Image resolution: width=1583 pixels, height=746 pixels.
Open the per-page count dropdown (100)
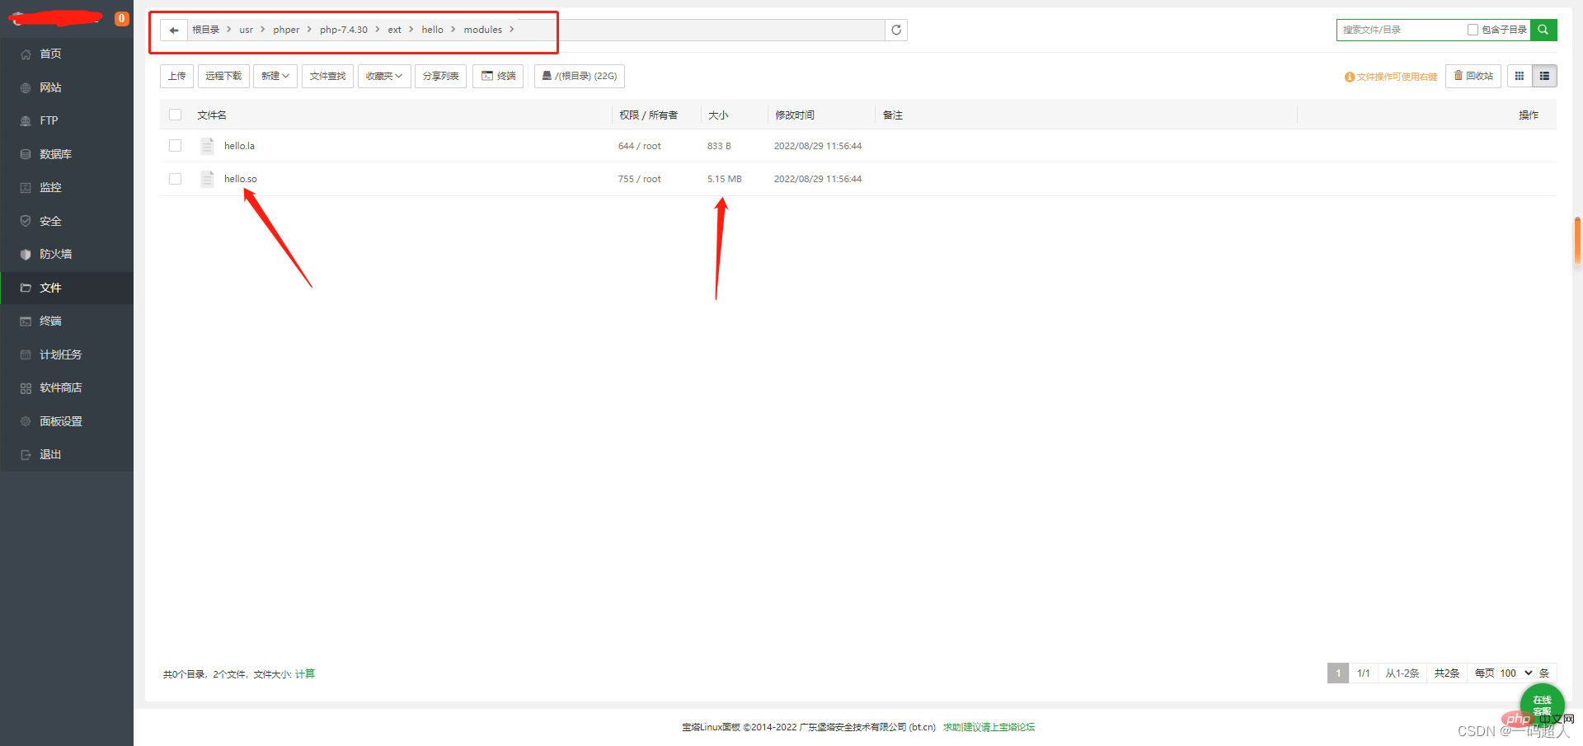click(x=1515, y=673)
